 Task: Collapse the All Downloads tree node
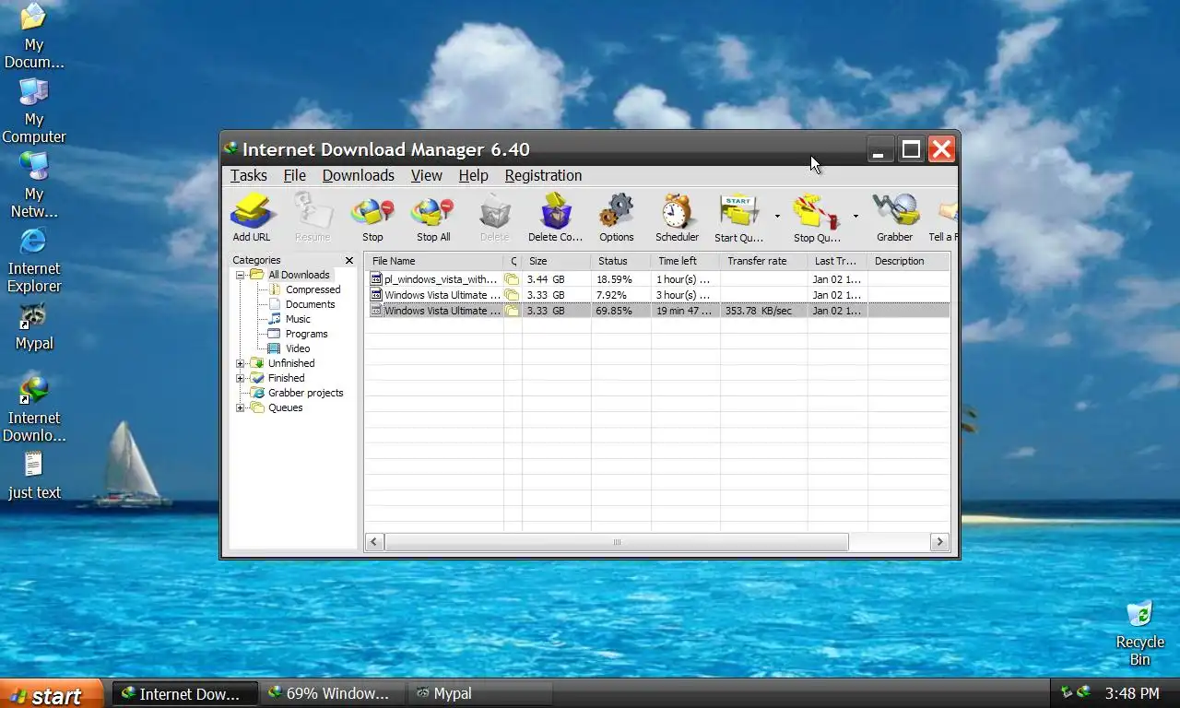240,275
